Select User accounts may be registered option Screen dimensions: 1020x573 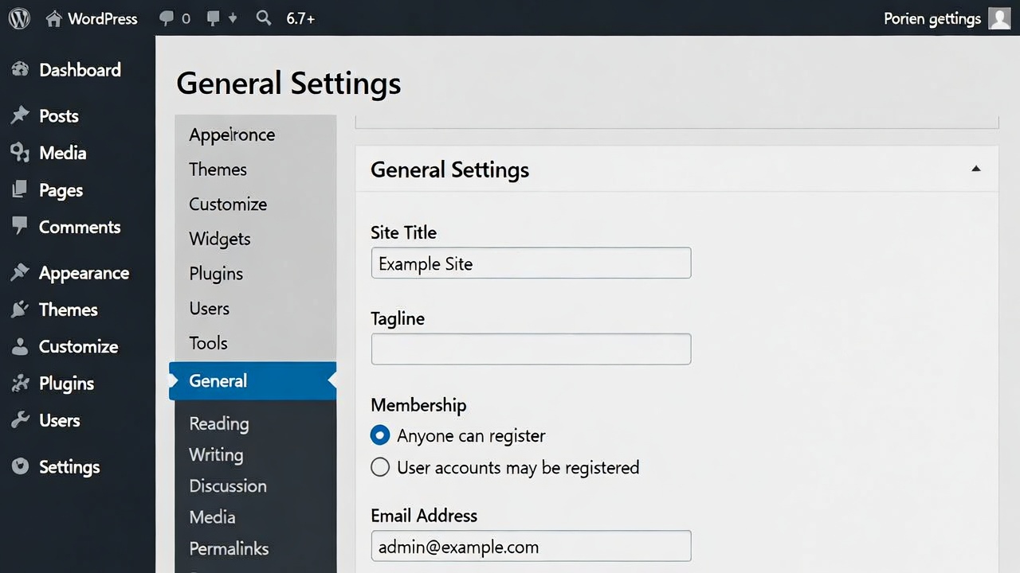point(380,467)
